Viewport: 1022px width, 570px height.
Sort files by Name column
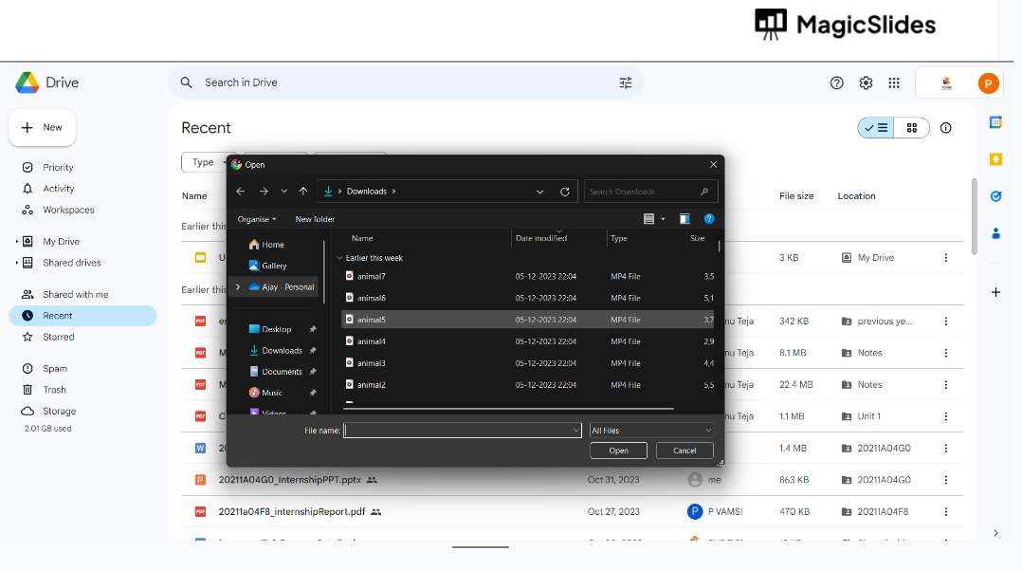click(x=362, y=238)
